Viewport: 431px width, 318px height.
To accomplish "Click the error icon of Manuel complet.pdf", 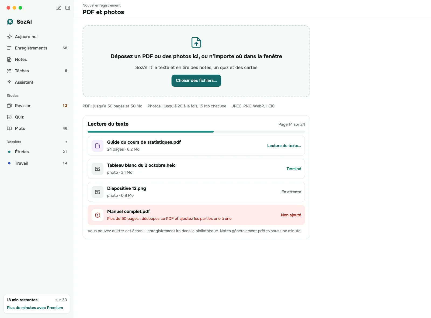I will (98, 215).
